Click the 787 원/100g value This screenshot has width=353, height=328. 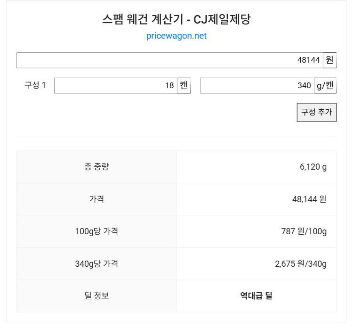304,231
